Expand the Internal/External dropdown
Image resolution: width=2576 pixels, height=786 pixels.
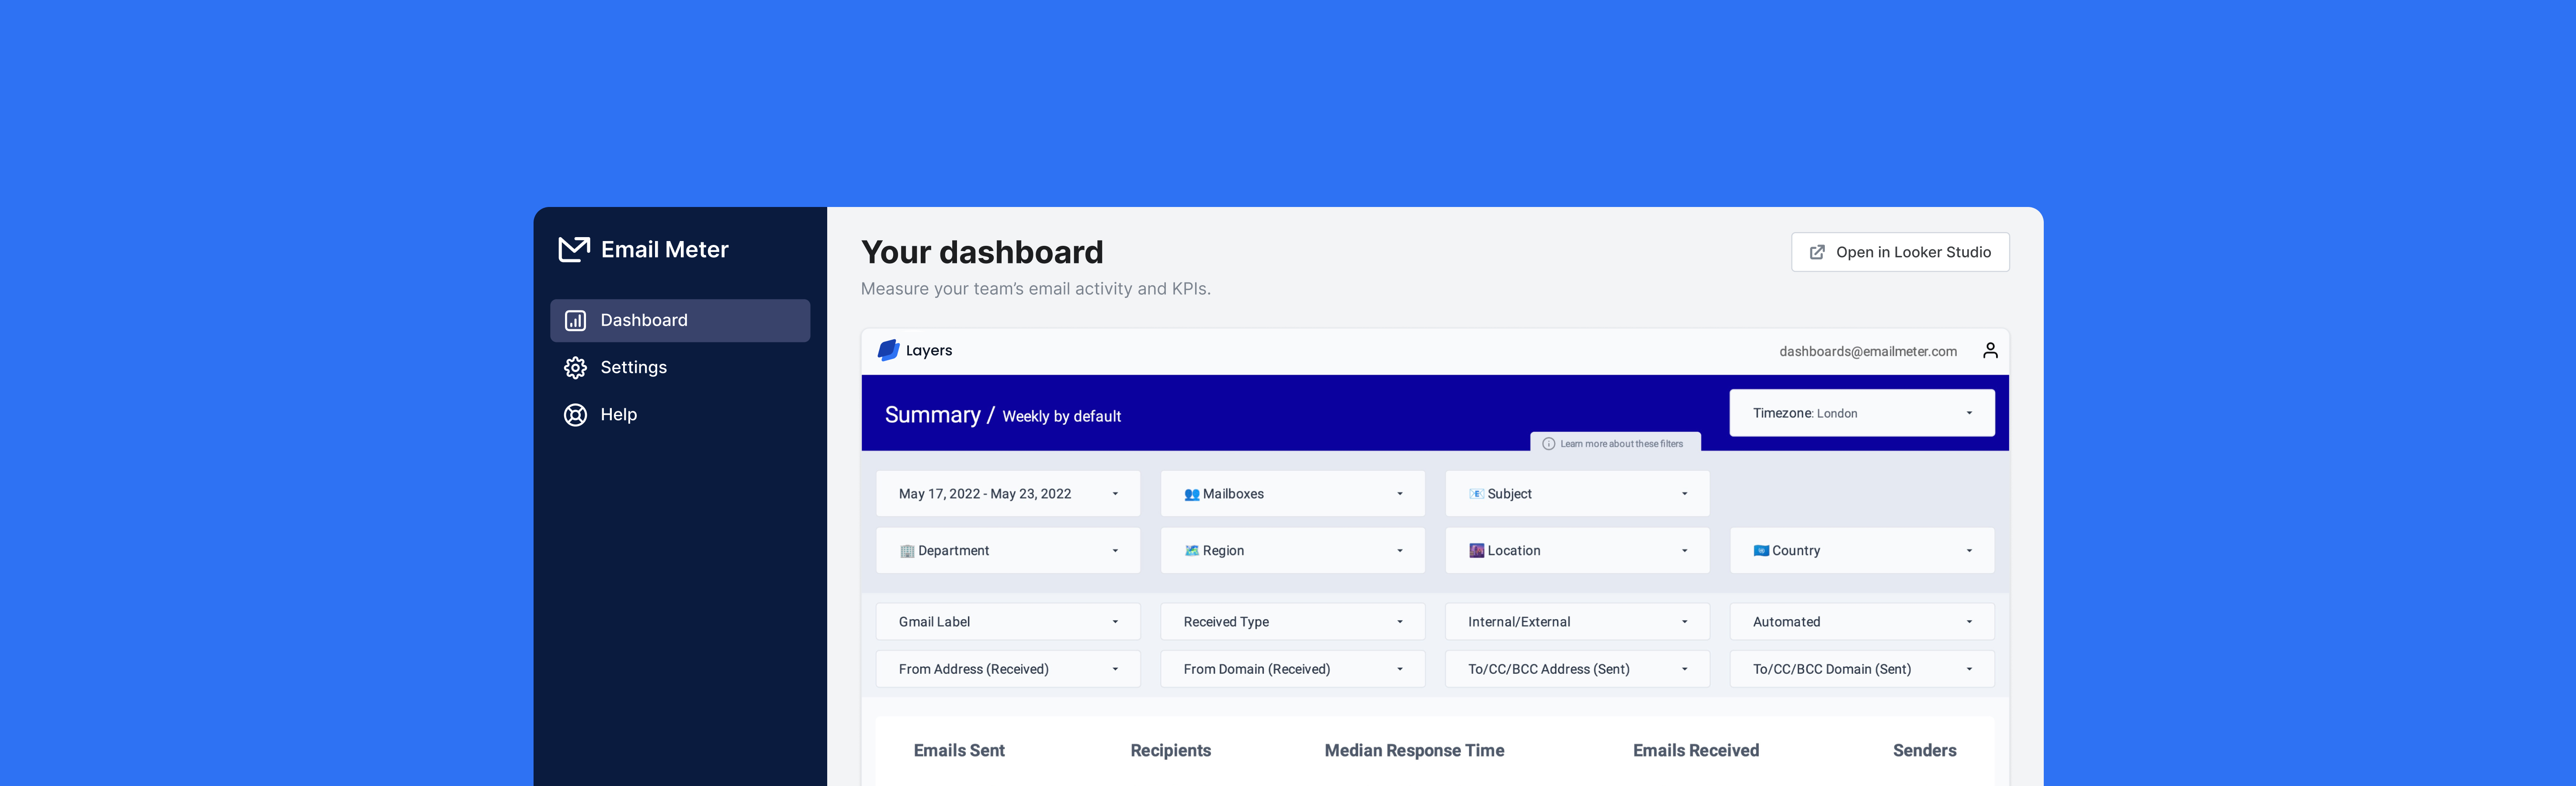tap(1577, 622)
